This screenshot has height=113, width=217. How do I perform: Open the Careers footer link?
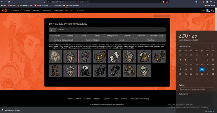click(x=87, y=99)
